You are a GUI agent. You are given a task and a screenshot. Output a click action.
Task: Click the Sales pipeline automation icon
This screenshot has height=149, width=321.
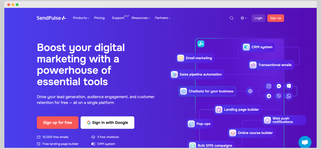(x=174, y=74)
